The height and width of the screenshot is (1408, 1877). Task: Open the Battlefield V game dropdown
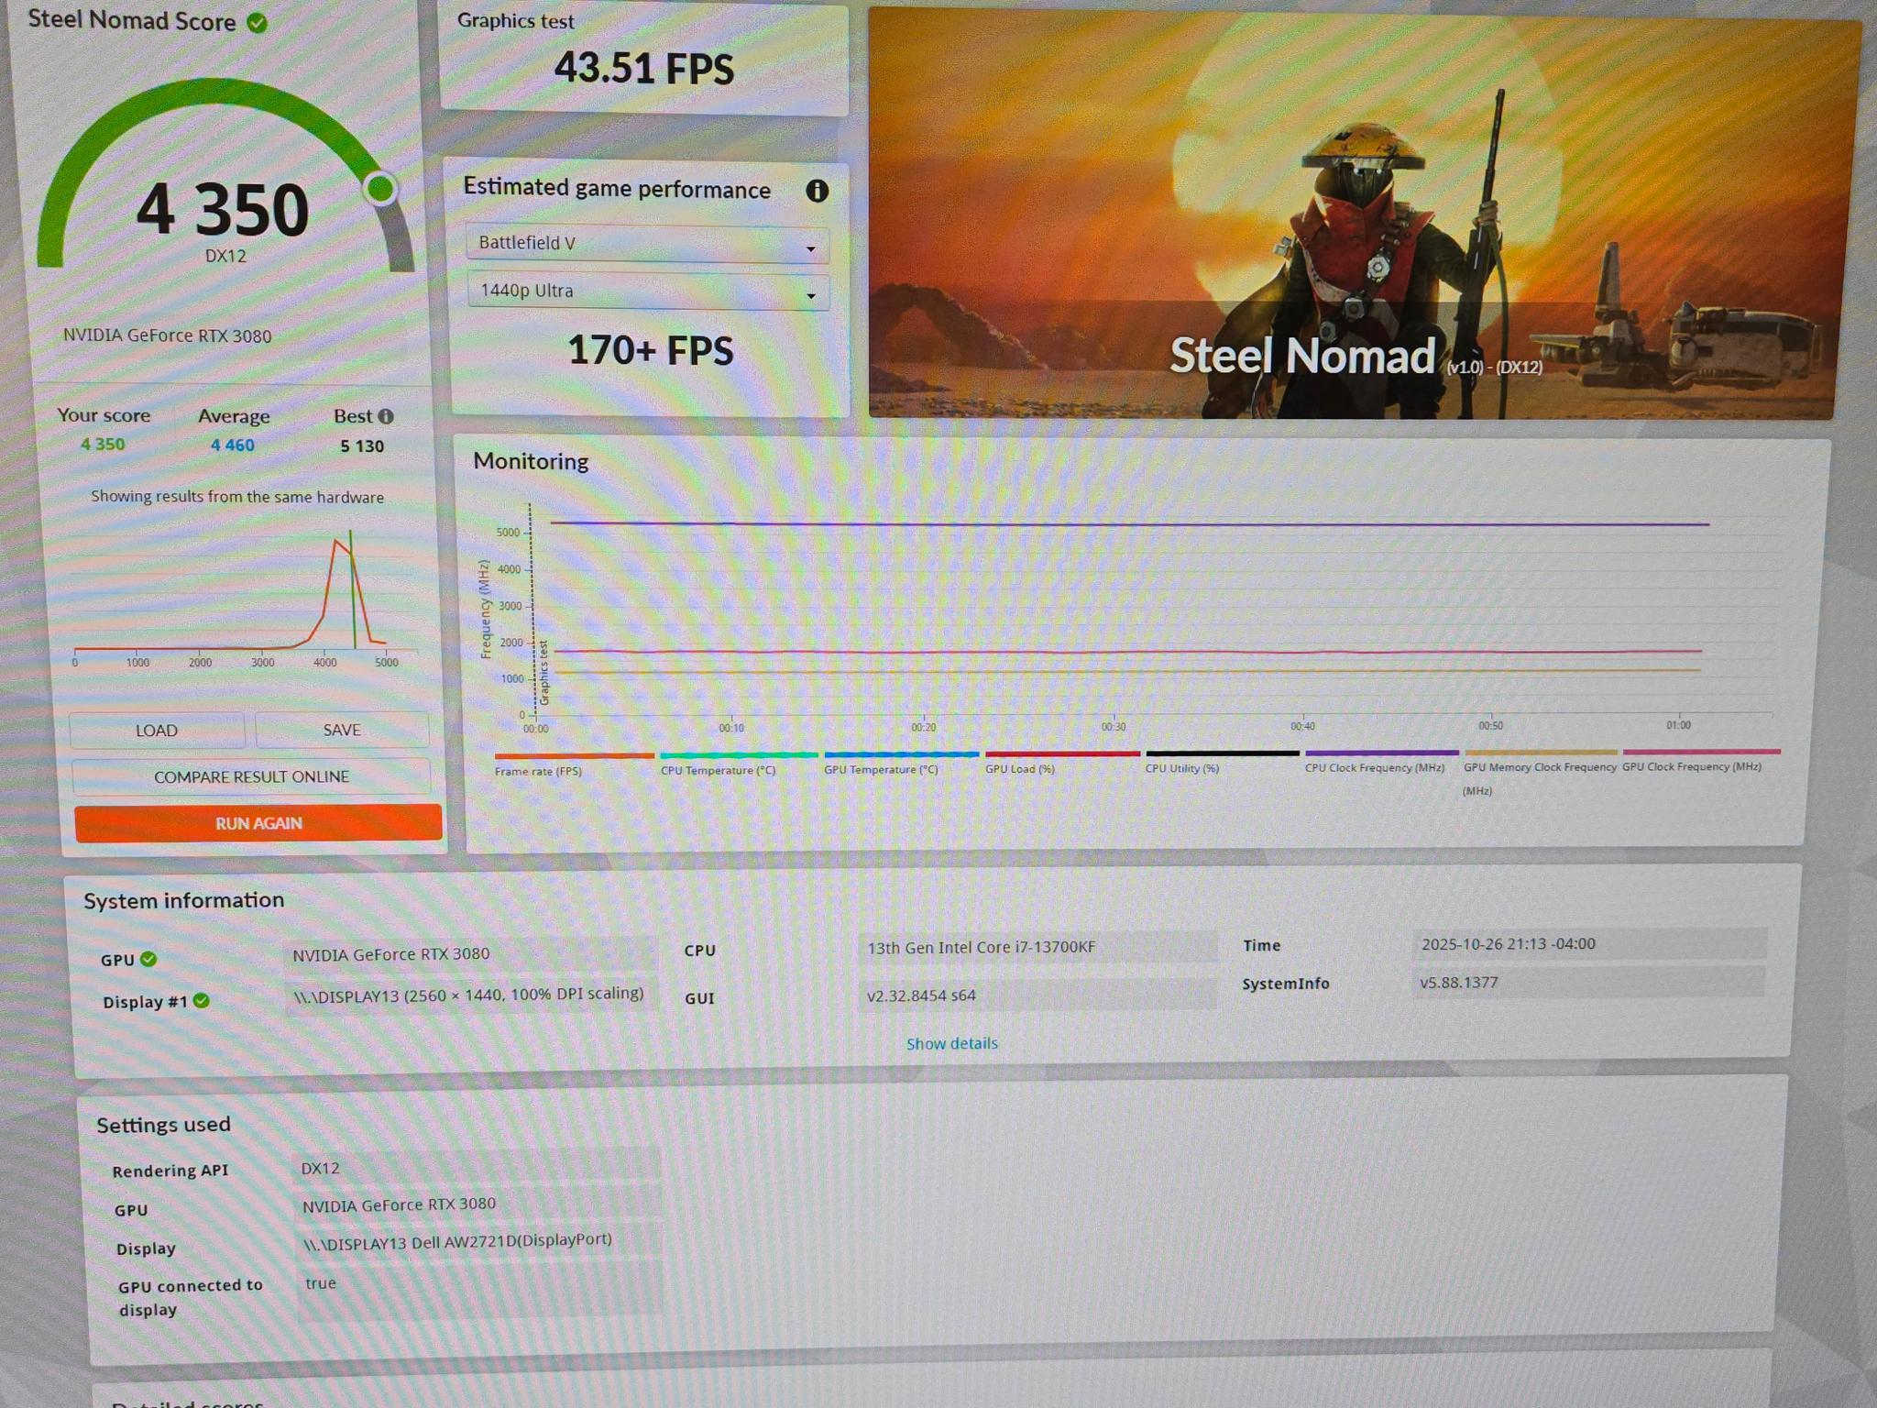click(x=647, y=244)
